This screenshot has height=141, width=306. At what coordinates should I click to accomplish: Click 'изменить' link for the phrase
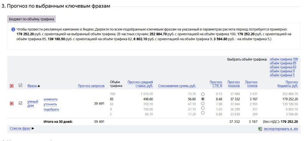[x=51, y=99]
